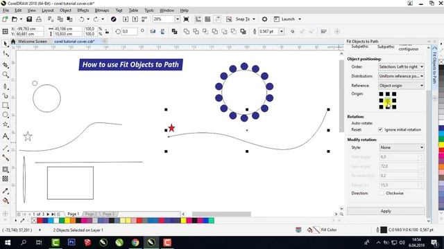Image resolution: width=444 pixels, height=249 pixels.
Task: Click the rotation angle field
Action: click(x=130, y=31)
